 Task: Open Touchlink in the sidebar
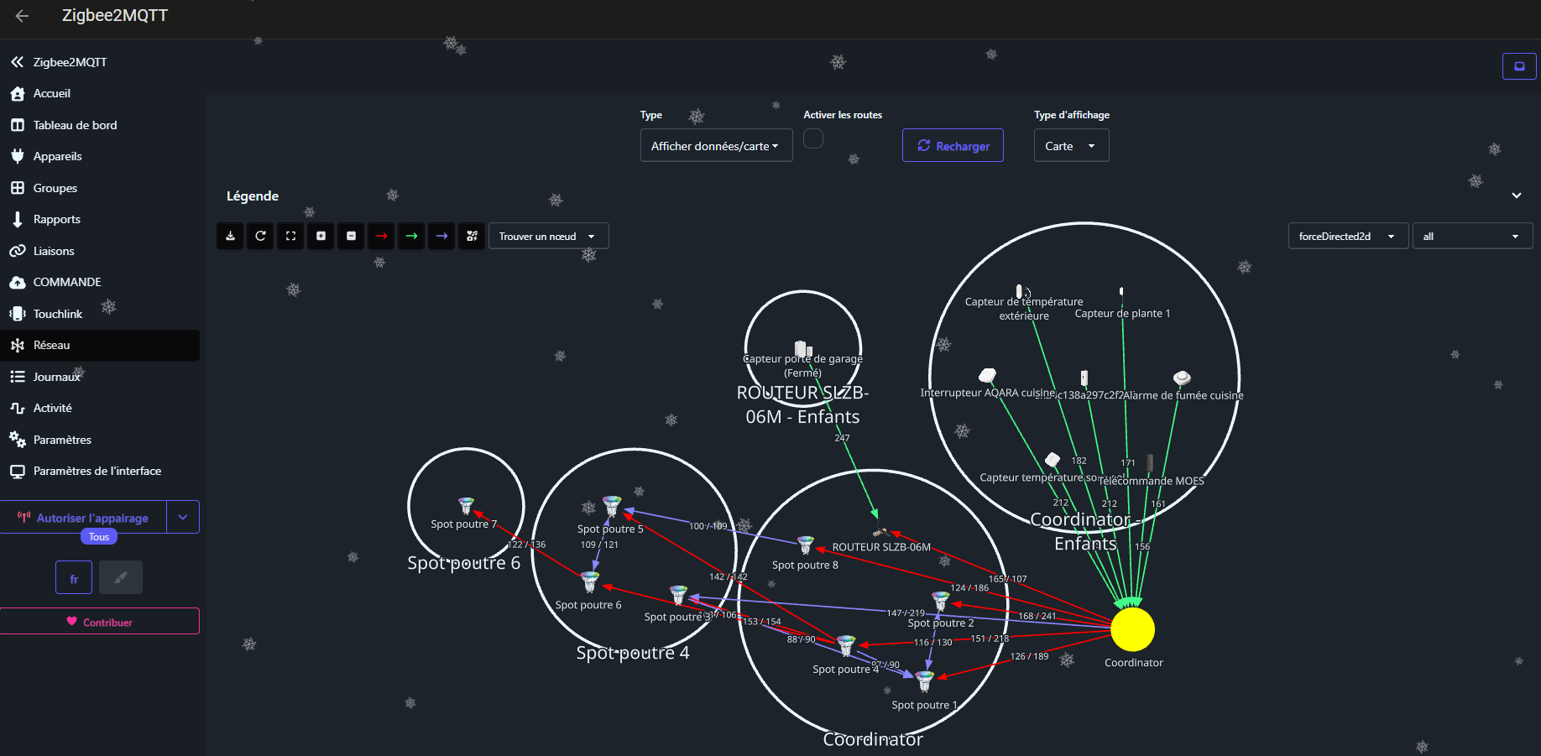coord(57,314)
